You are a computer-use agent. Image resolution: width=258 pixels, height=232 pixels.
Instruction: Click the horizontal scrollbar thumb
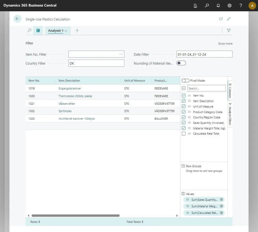click(75, 215)
